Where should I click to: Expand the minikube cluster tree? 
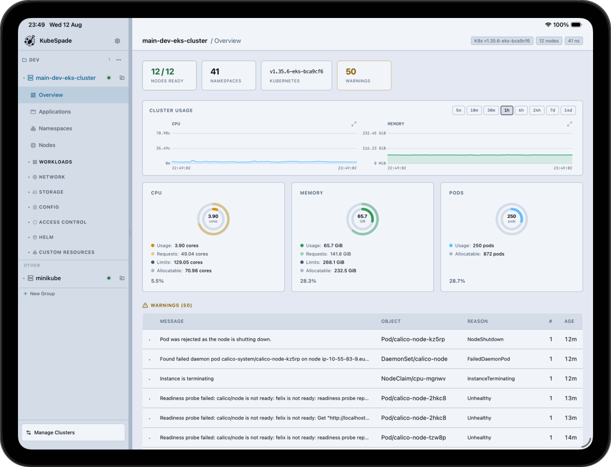[x=24, y=278]
